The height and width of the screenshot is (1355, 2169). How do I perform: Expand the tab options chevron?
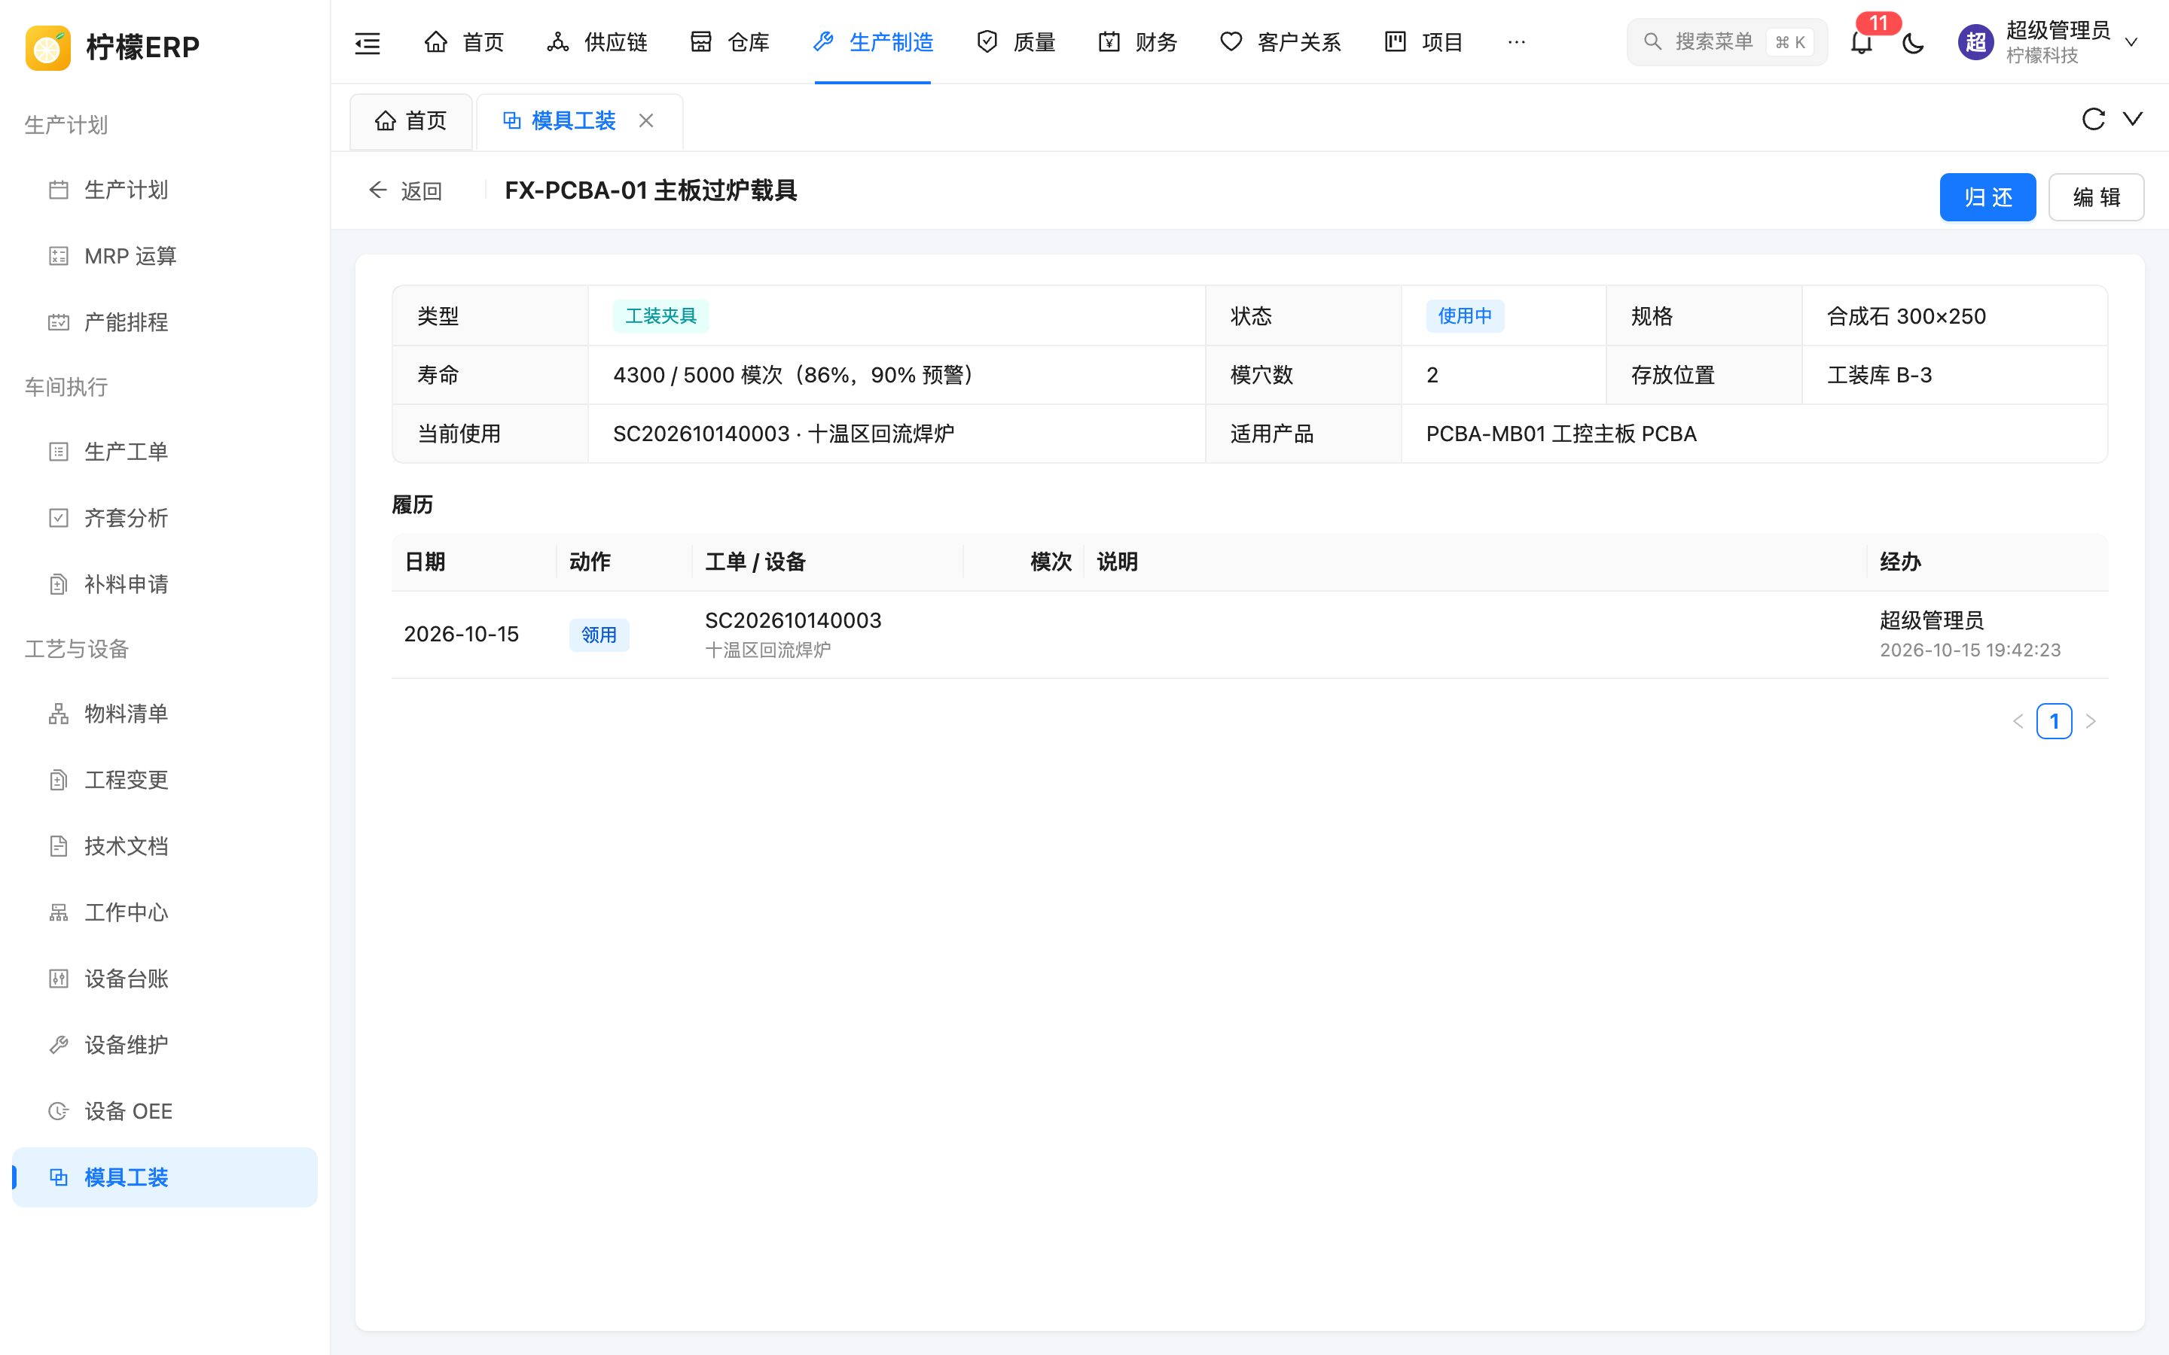pyautogui.click(x=2133, y=119)
